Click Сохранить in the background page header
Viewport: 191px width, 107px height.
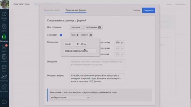[x=180, y=4]
